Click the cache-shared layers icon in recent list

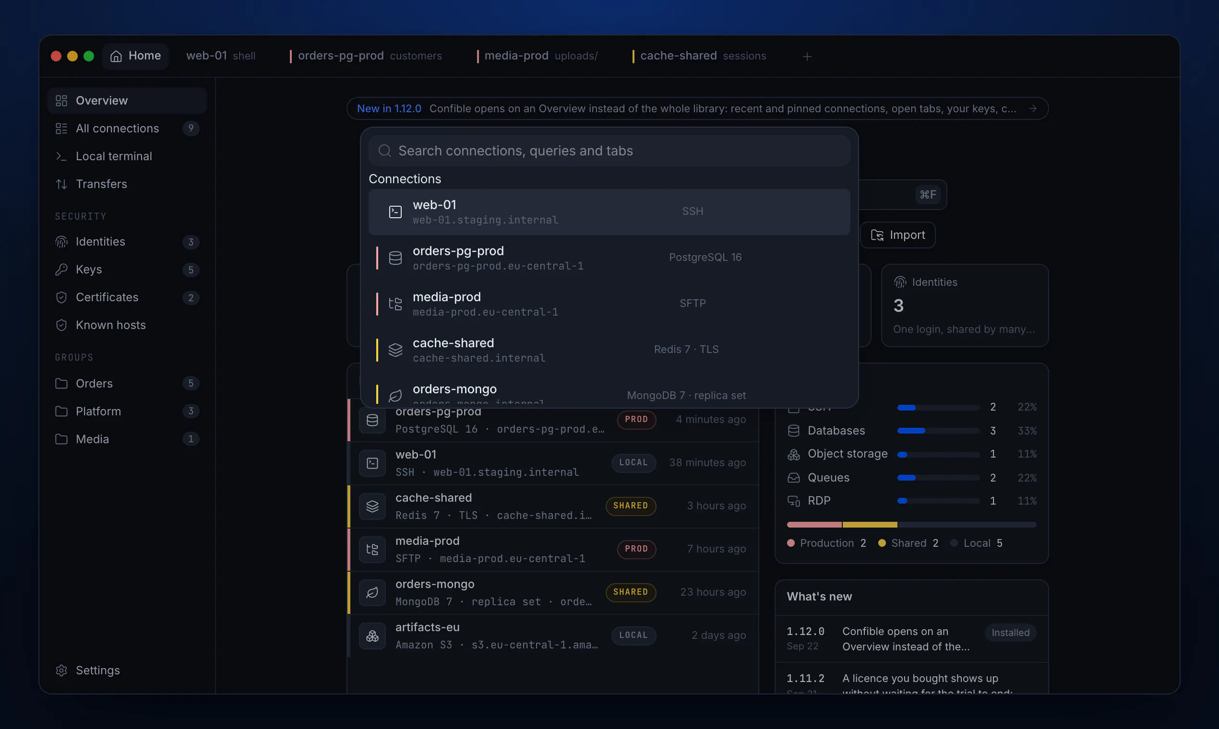(372, 506)
